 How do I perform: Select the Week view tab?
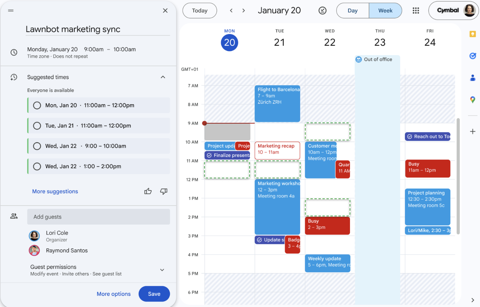click(x=385, y=11)
